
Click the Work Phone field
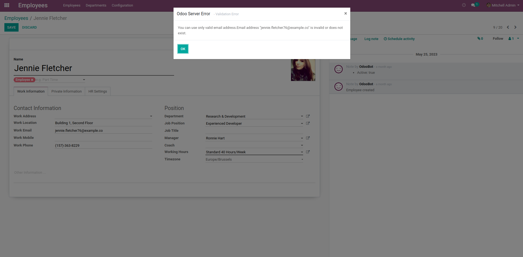103,145
